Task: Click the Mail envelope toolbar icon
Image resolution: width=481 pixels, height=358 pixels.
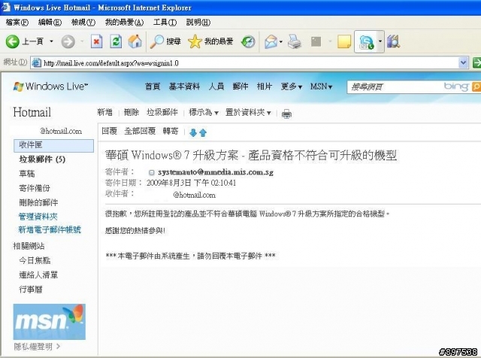Action: pos(271,41)
